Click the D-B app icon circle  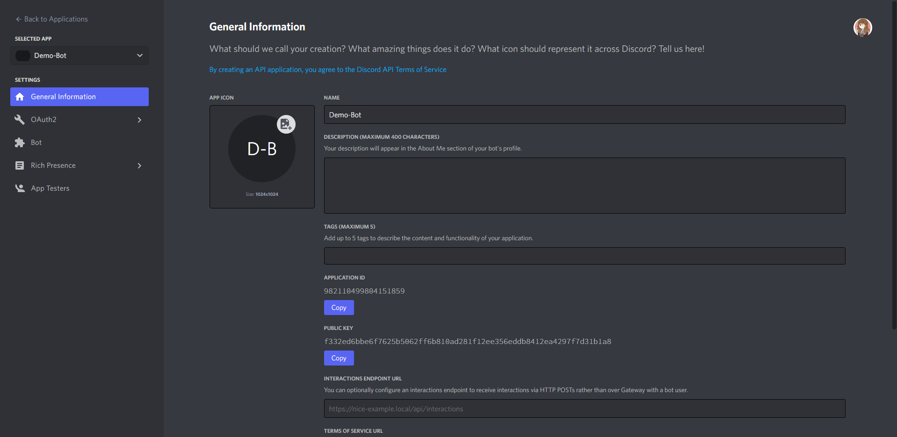[x=262, y=149]
